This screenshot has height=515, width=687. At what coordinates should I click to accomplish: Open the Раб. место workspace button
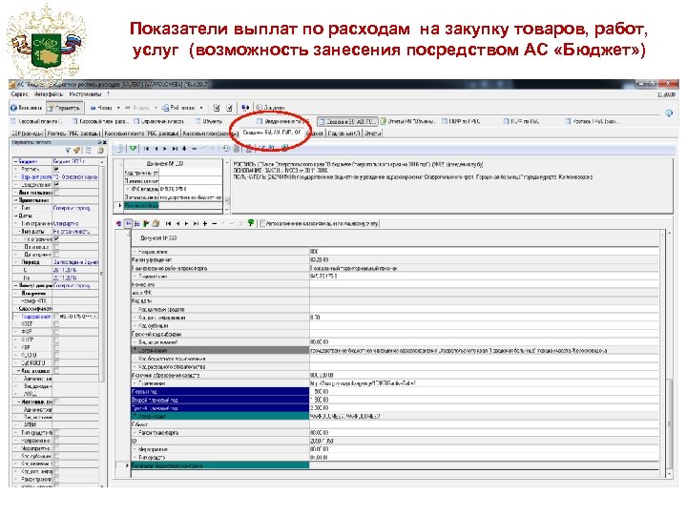coord(178,107)
